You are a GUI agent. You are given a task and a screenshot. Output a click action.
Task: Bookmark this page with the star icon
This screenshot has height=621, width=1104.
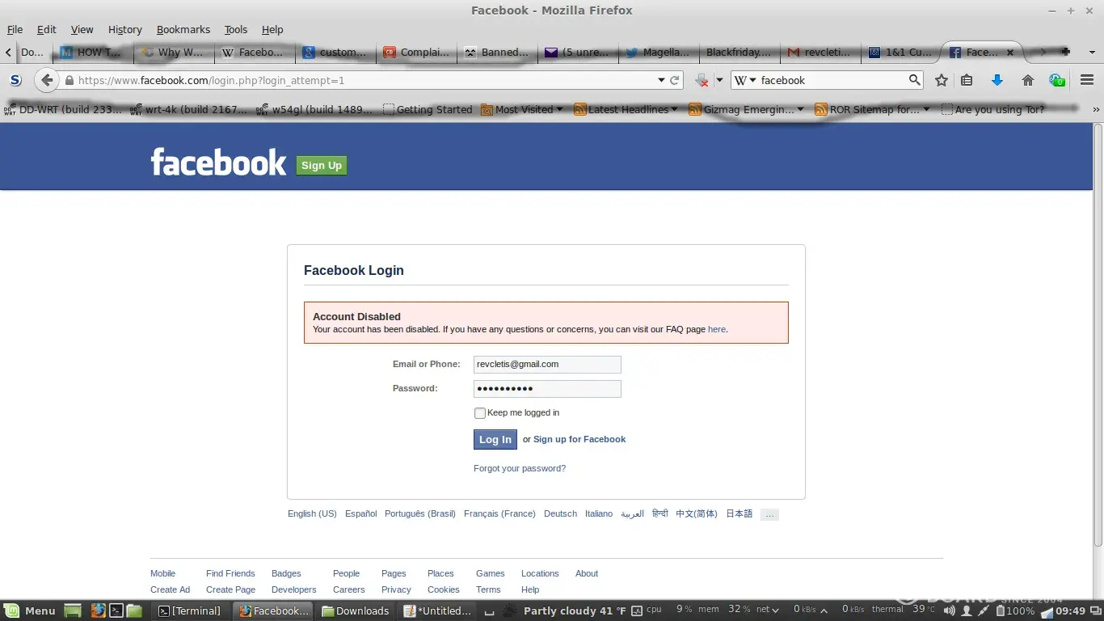[x=942, y=80]
